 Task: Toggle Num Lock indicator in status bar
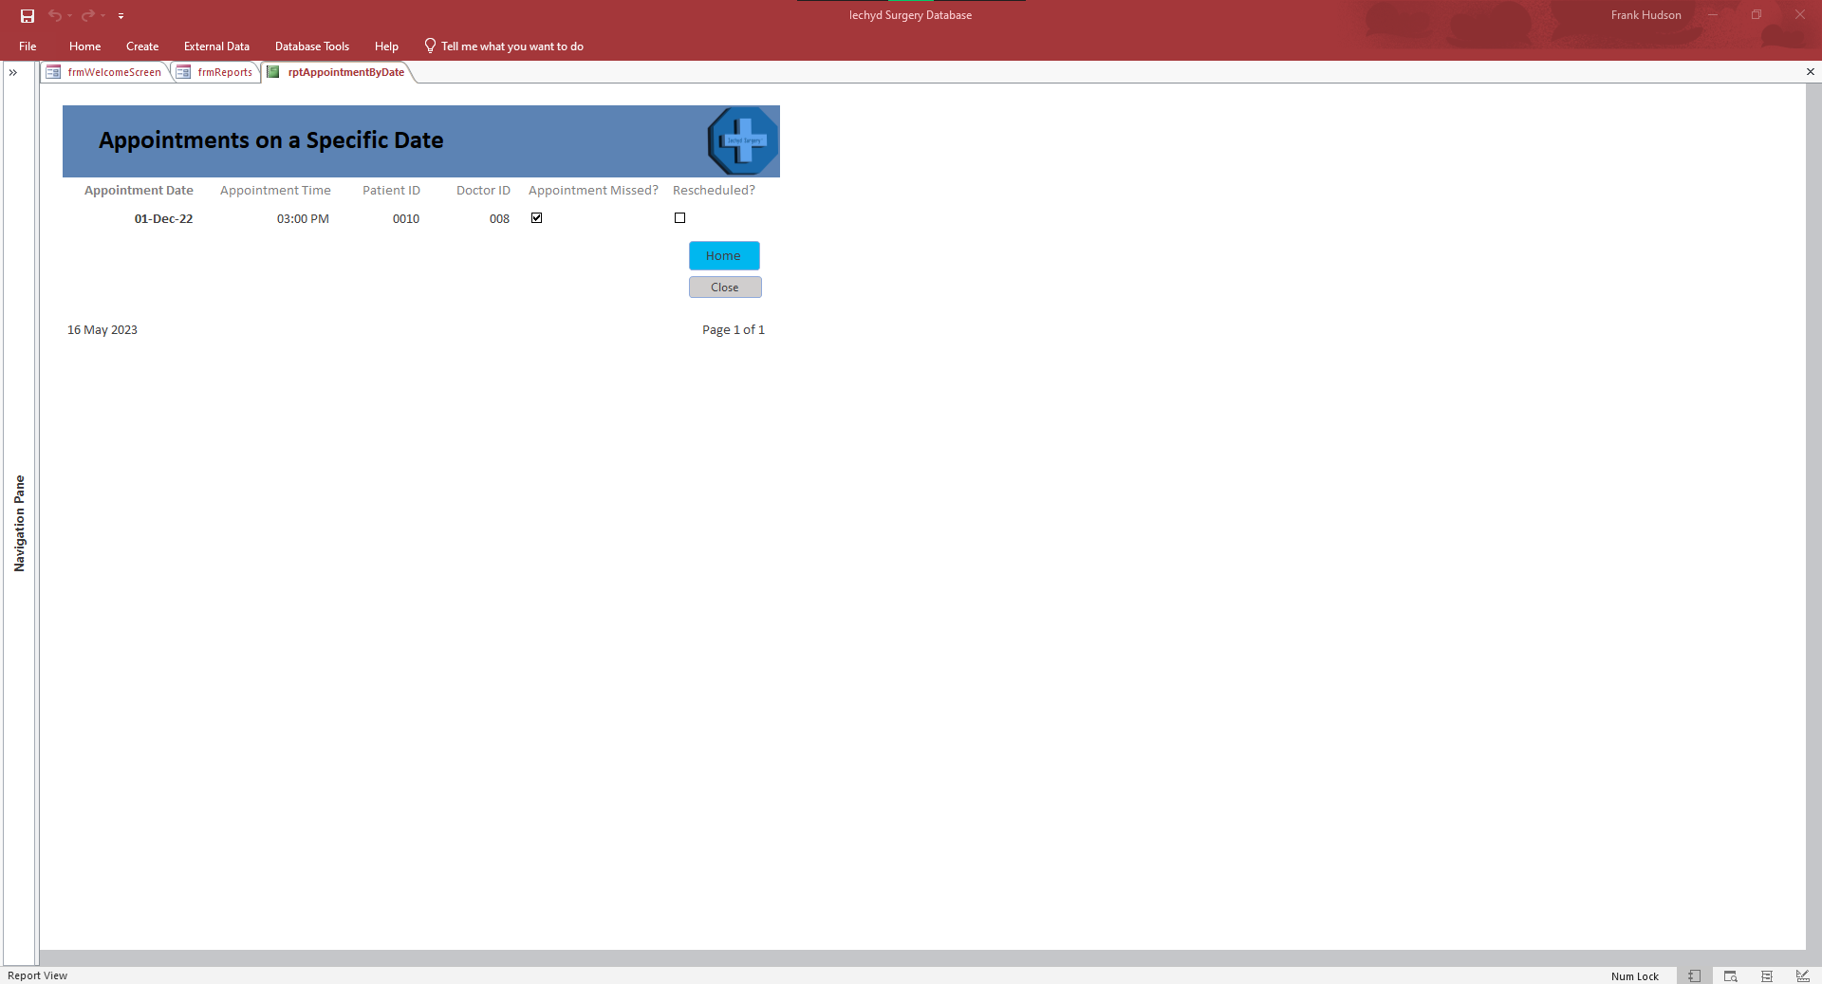pos(1634,975)
